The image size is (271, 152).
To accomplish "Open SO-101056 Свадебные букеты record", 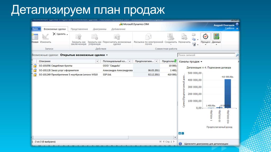I will coord(56,66).
